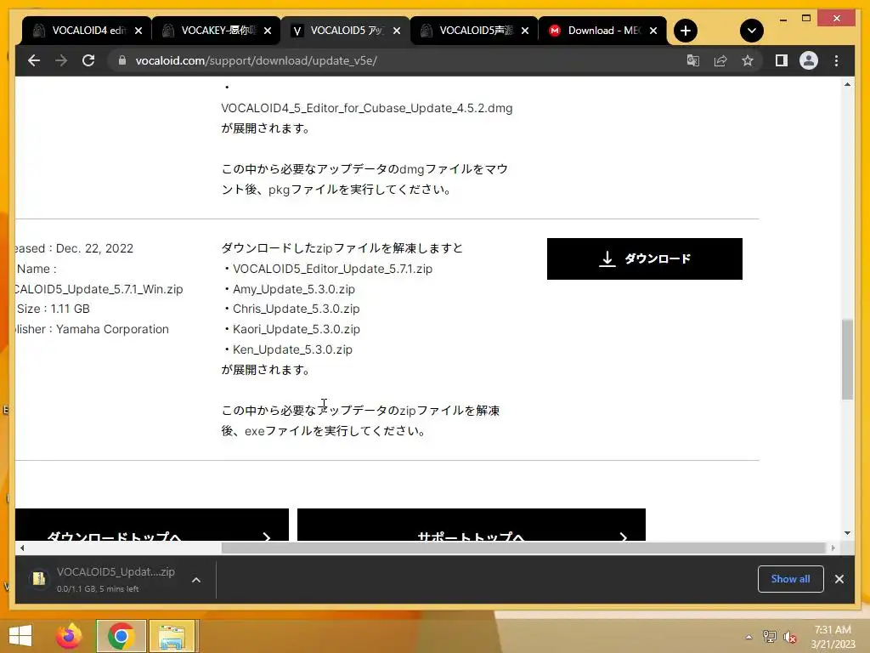Viewport: 870px width, 653px height.
Task: Open File Explorer from the taskbar
Action: coord(172,636)
